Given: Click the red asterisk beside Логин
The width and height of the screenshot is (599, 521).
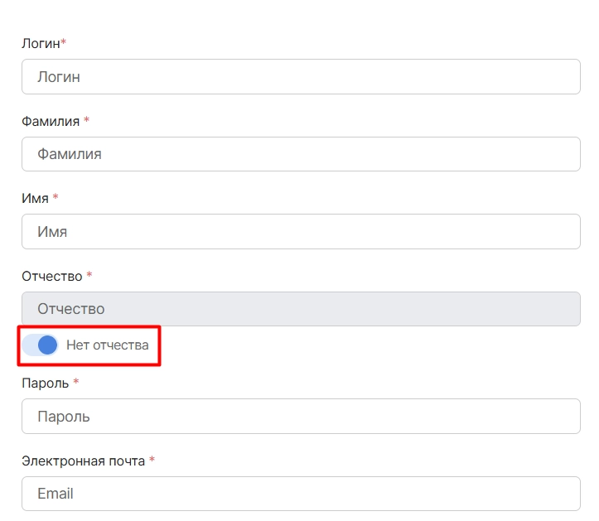Looking at the screenshot, I should coord(64,41).
